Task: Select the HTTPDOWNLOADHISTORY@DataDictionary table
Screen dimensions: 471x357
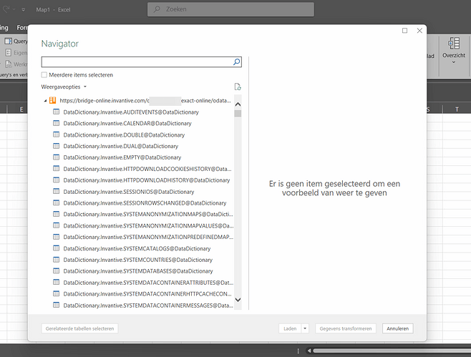Action: (147, 180)
